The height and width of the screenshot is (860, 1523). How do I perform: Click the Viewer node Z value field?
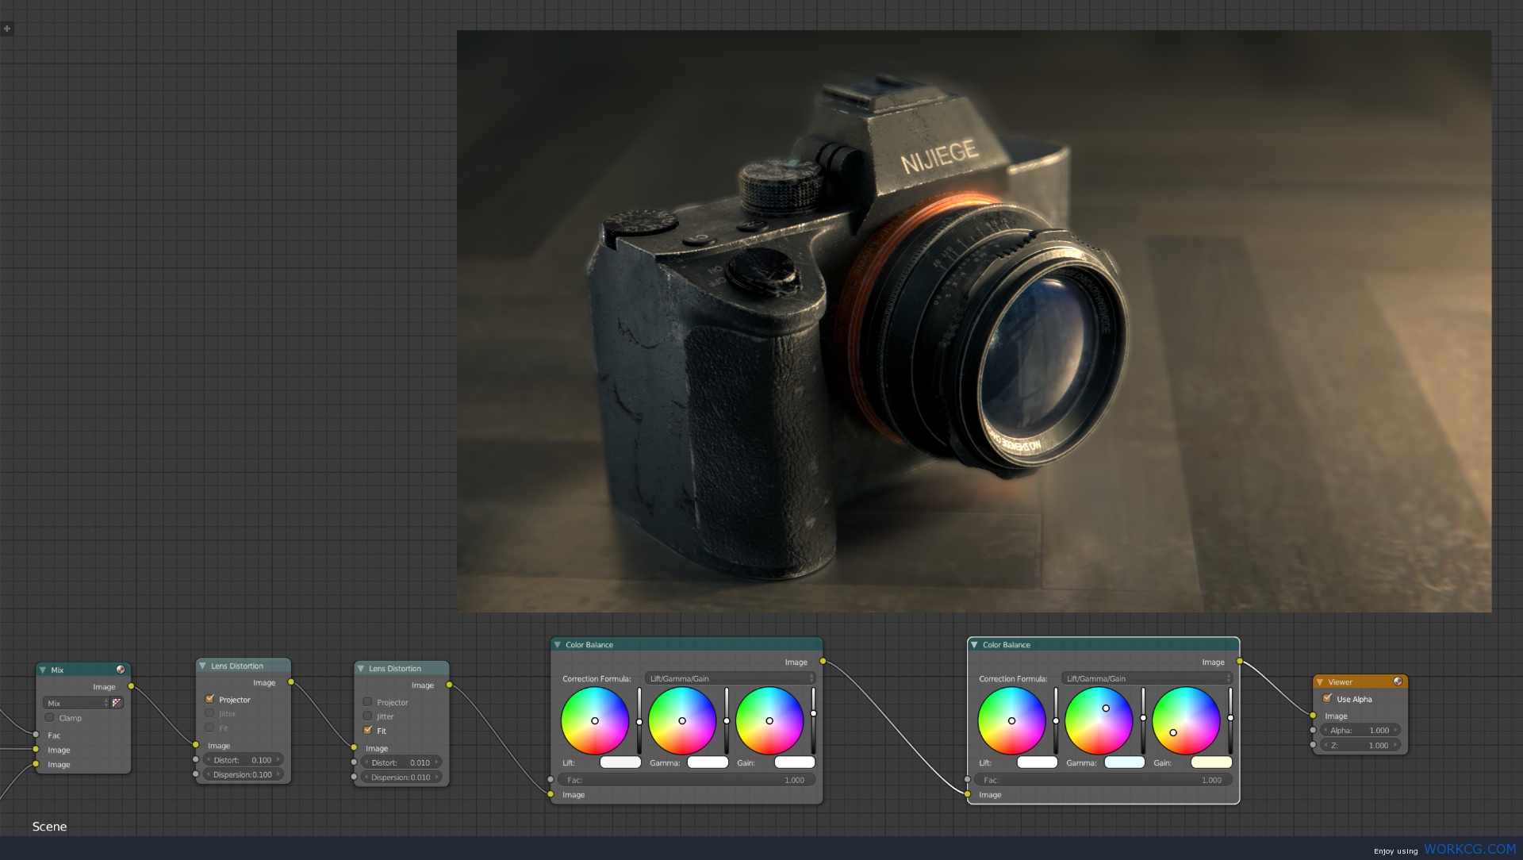1360,745
